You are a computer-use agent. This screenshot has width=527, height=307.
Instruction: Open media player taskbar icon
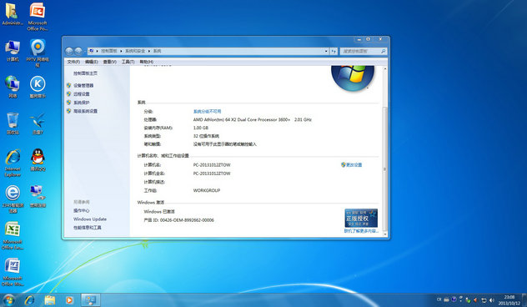[69, 300]
